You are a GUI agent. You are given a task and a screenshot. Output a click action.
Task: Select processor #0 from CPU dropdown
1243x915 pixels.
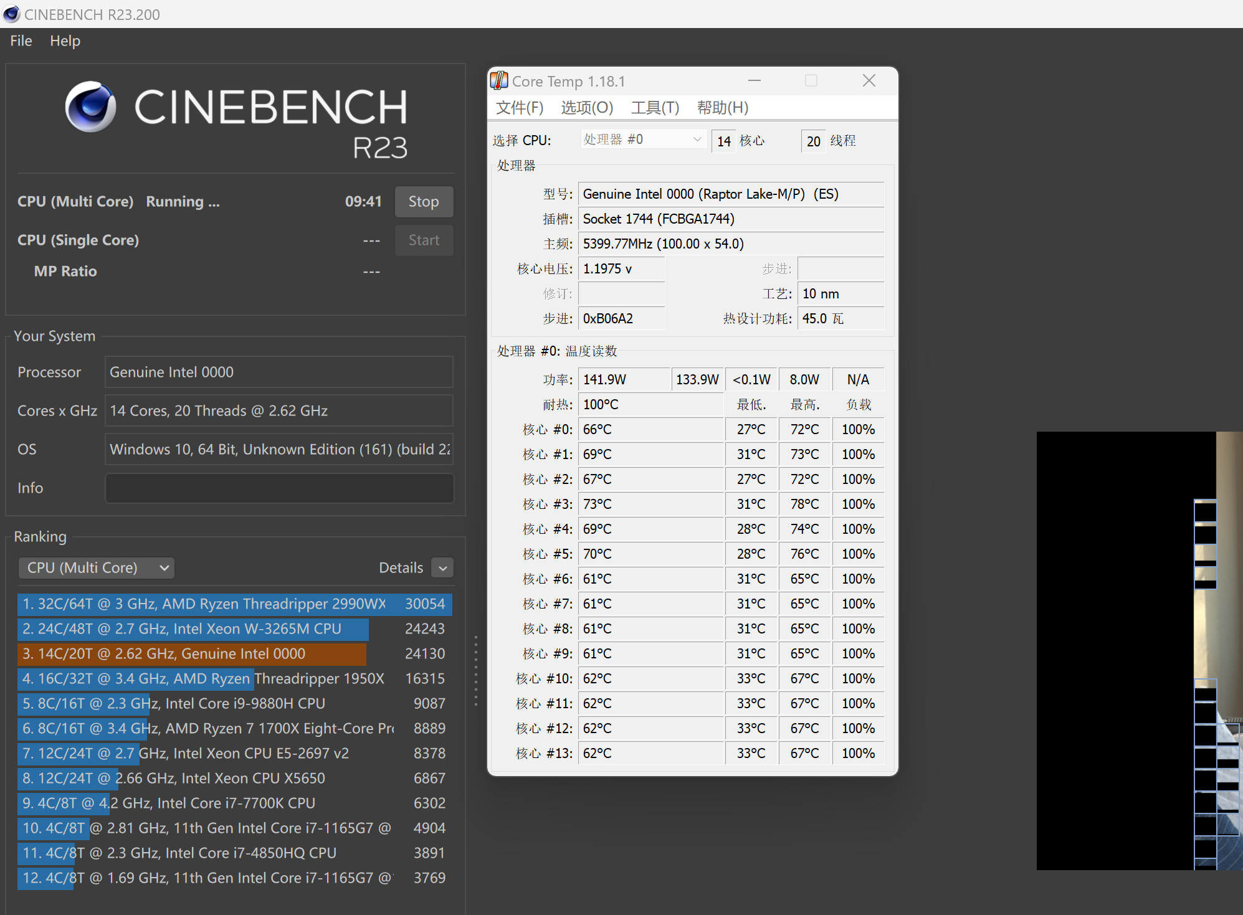point(641,142)
